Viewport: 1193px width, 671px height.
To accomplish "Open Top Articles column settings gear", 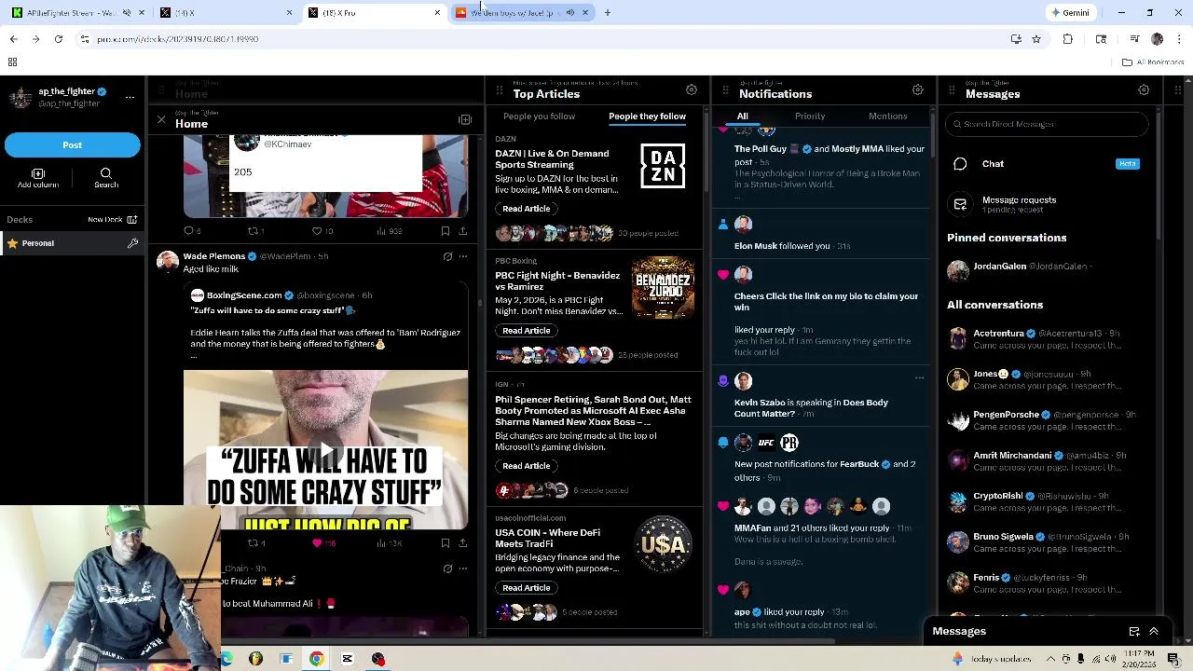I will coord(691,90).
